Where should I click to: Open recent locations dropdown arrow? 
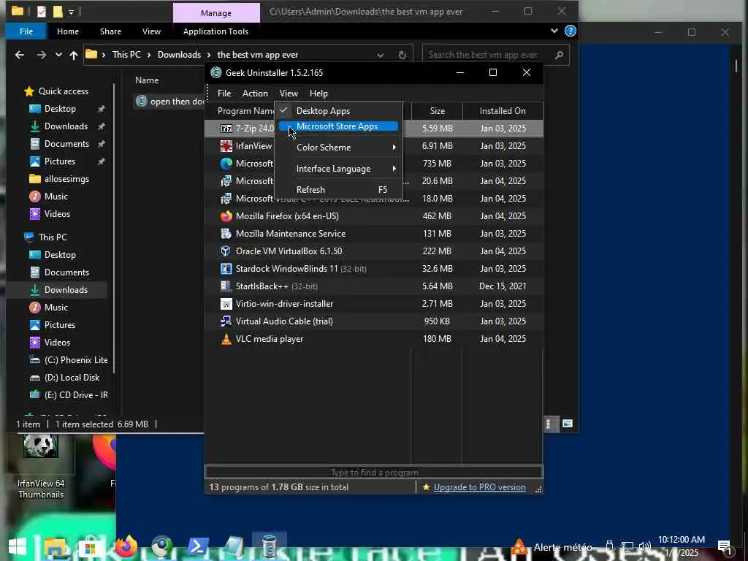tap(58, 55)
